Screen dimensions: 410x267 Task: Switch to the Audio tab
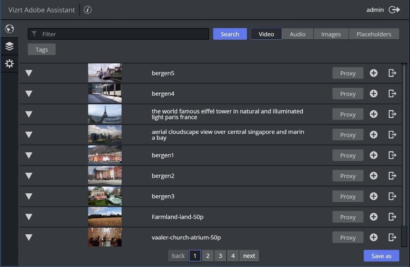pyautogui.click(x=298, y=34)
